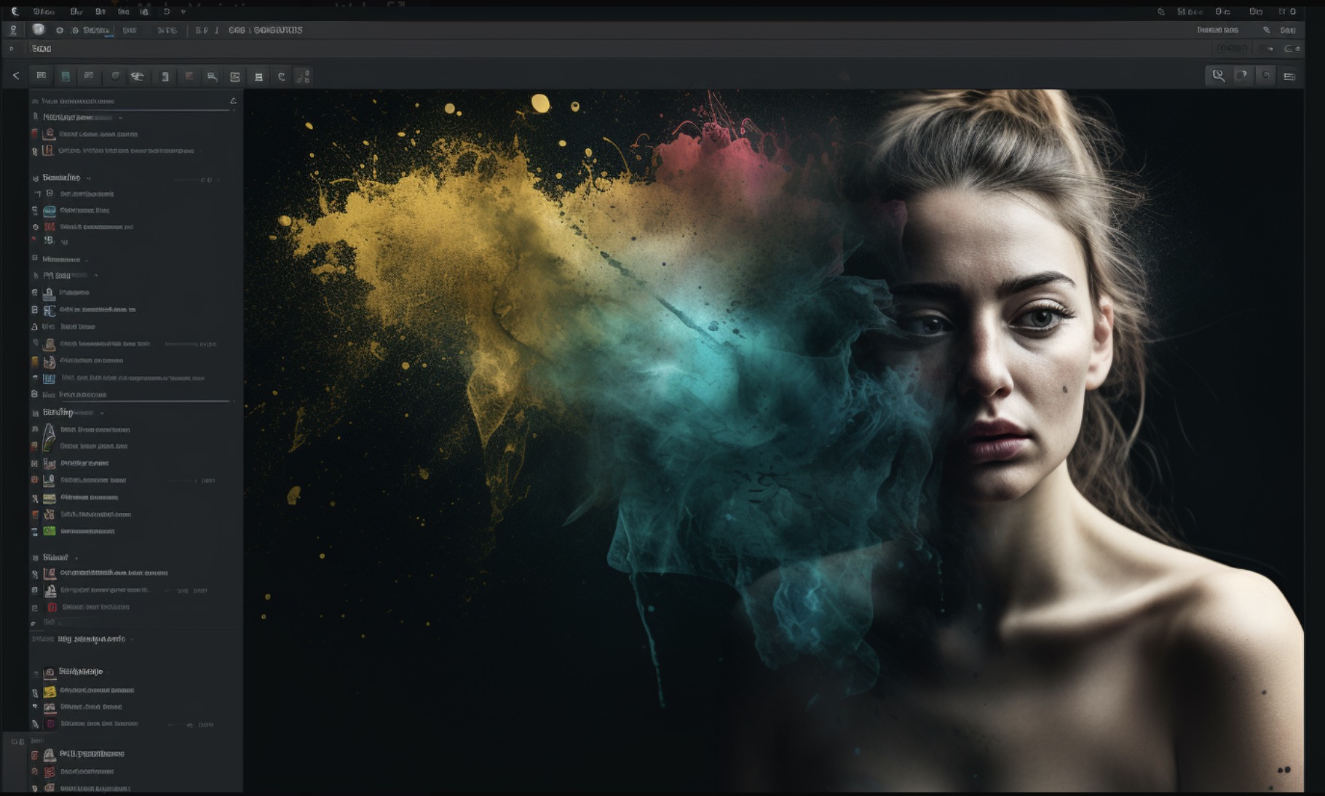Select the blue bars layer thumbnail
Viewport: 1325px width, 796px height.
click(x=50, y=378)
